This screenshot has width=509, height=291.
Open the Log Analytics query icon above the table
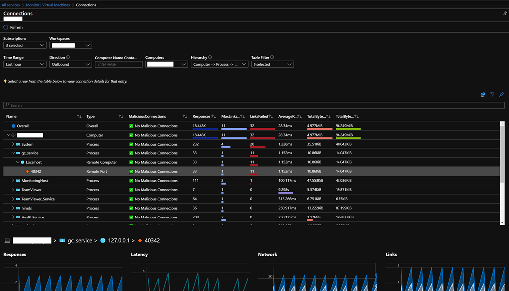(x=483, y=95)
